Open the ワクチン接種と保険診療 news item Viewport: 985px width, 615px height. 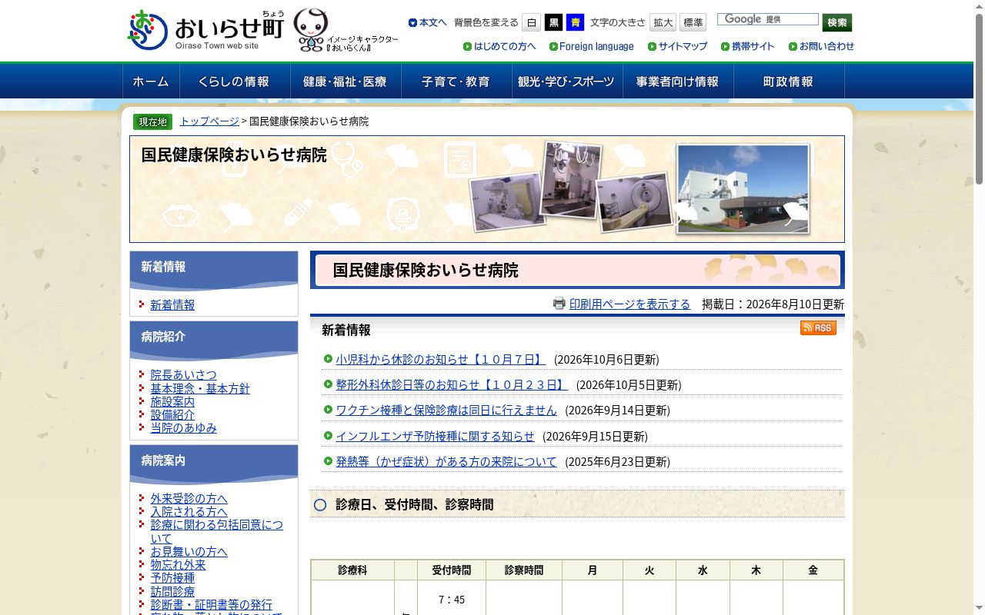tap(446, 410)
